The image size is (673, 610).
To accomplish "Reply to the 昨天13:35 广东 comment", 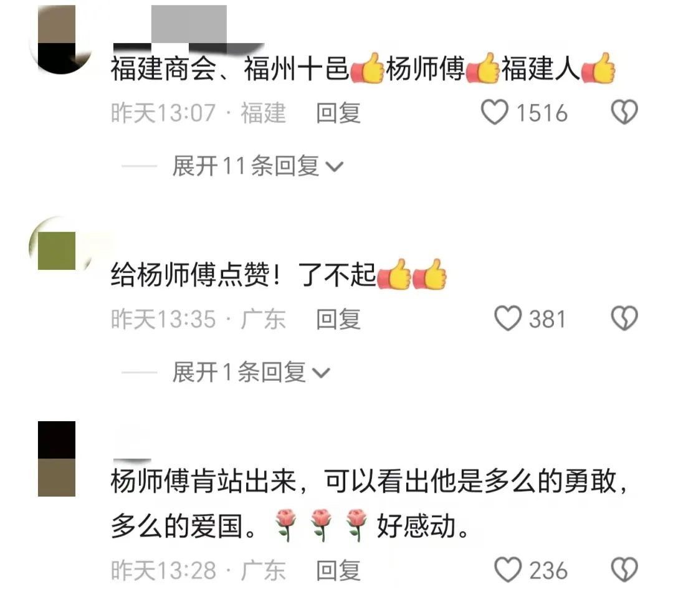I will tap(338, 319).
